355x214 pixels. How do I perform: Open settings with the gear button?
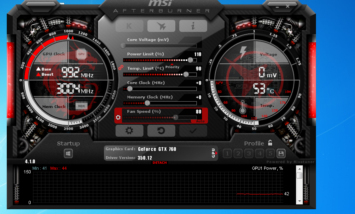pos(129,131)
